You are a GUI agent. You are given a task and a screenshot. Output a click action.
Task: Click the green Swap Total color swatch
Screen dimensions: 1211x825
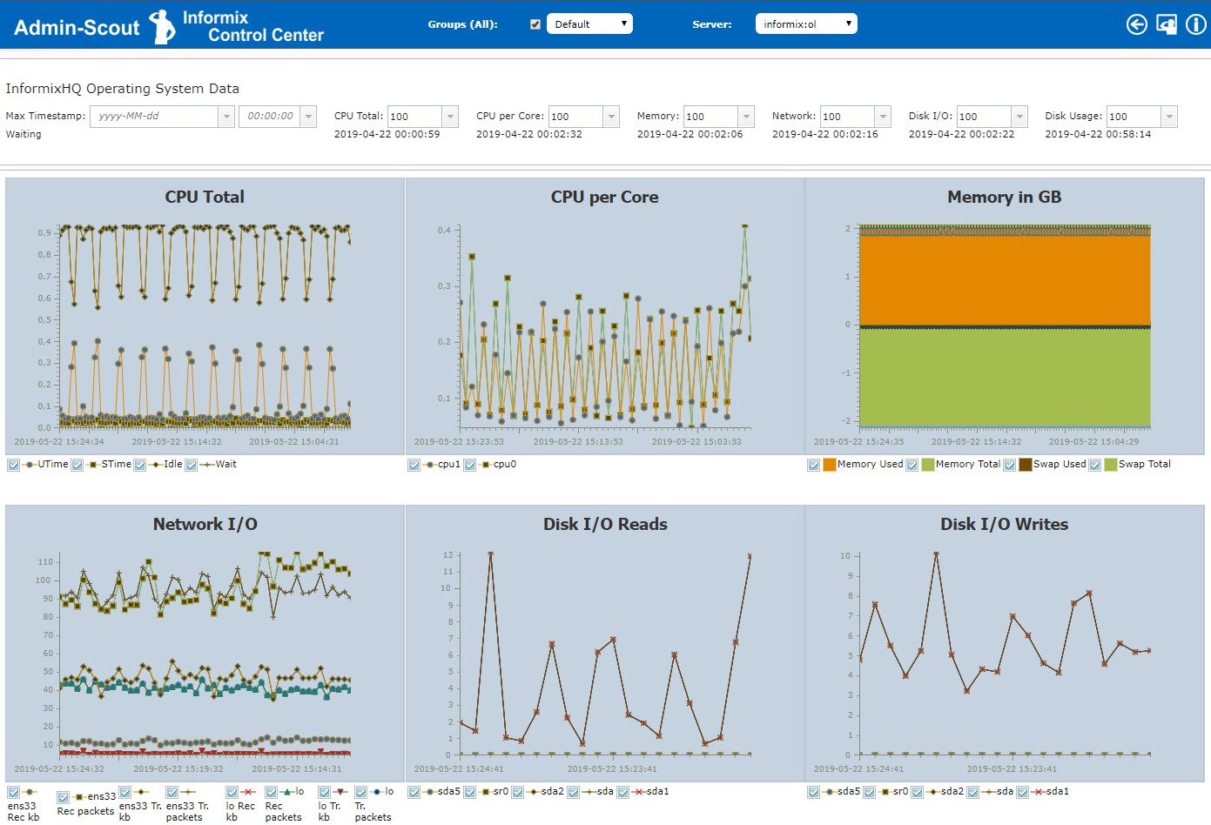click(x=1111, y=465)
